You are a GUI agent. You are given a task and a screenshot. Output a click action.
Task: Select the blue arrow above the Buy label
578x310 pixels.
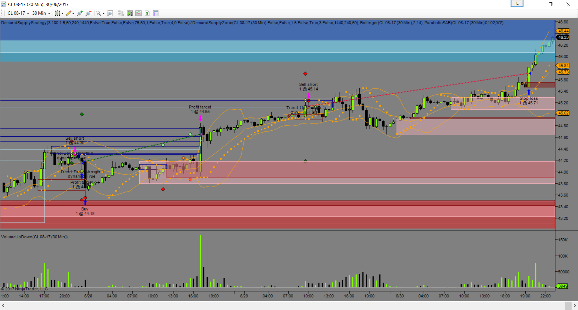tap(85, 203)
